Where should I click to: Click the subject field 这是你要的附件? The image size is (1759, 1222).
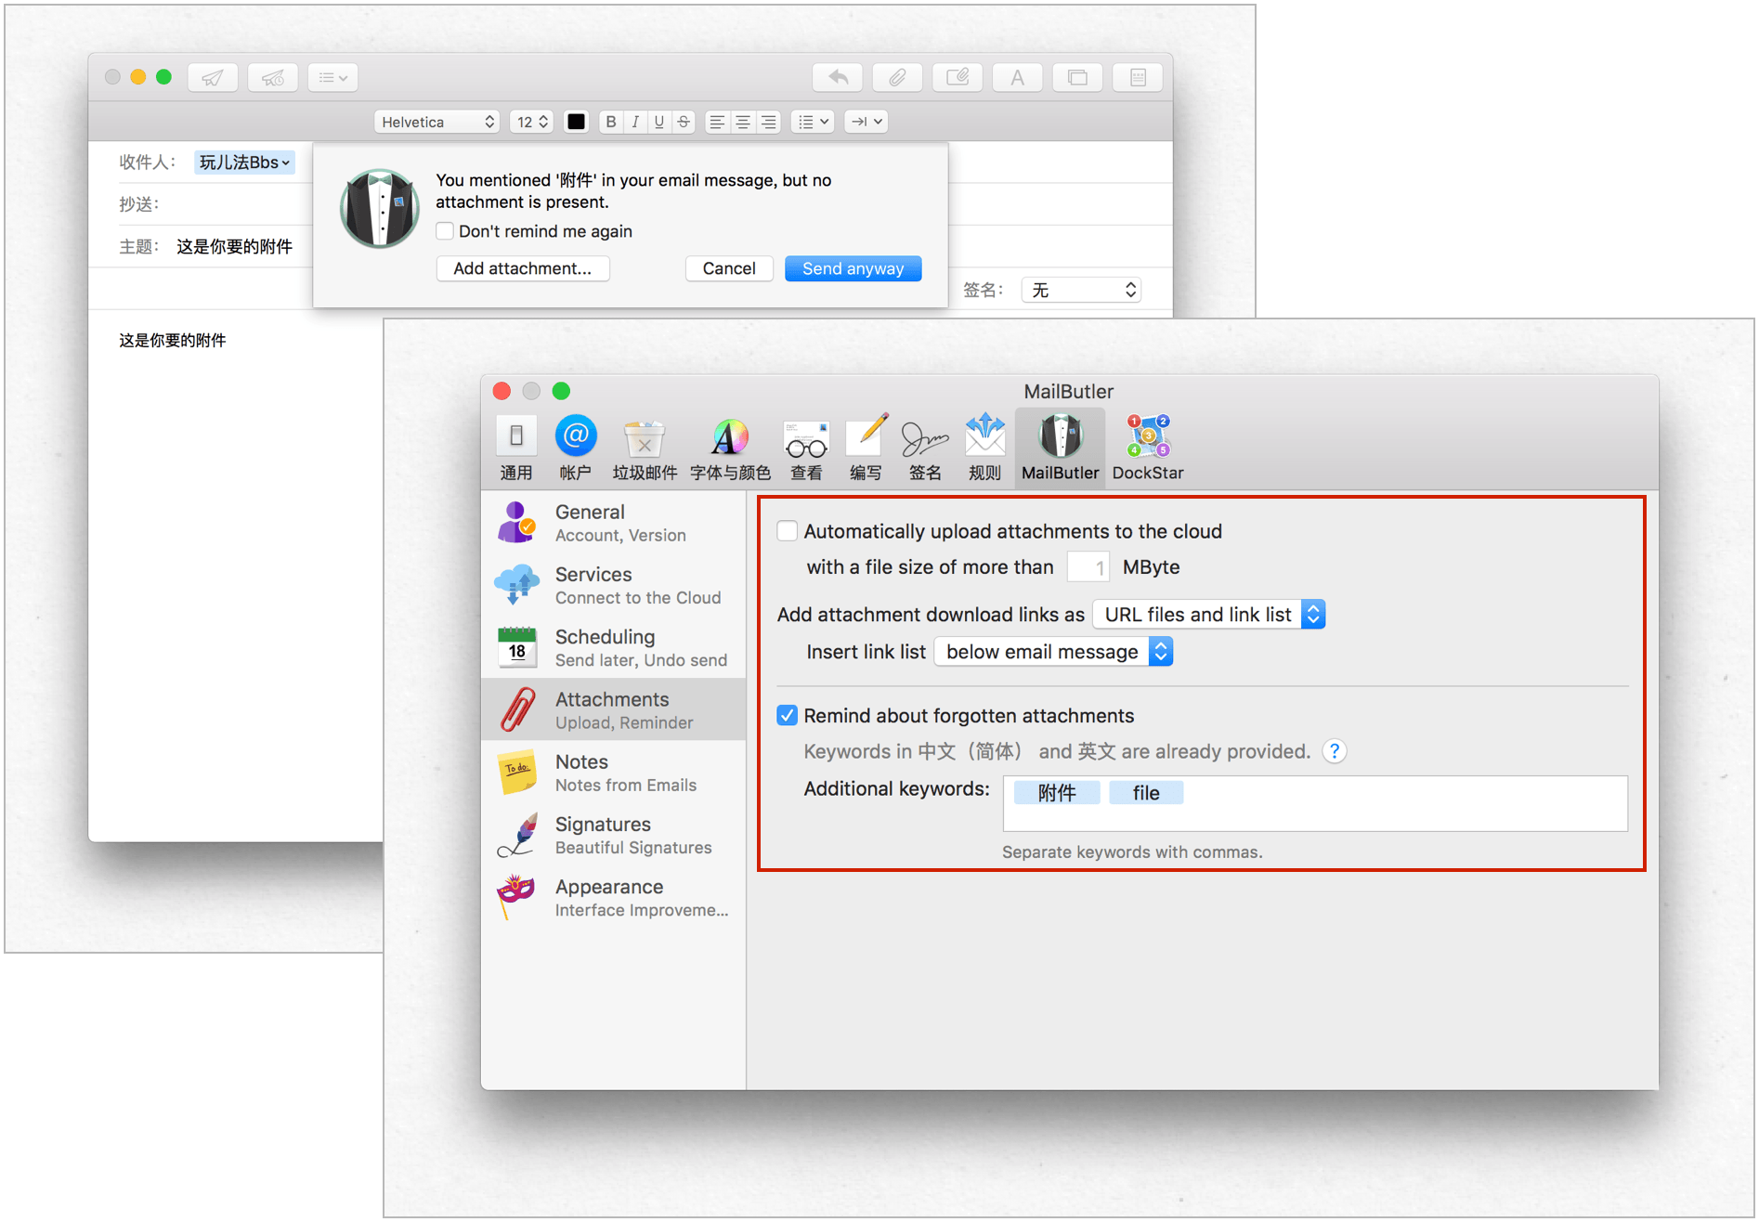(235, 246)
